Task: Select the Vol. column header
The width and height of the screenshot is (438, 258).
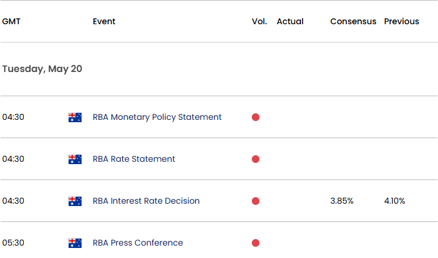Action: coord(259,21)
